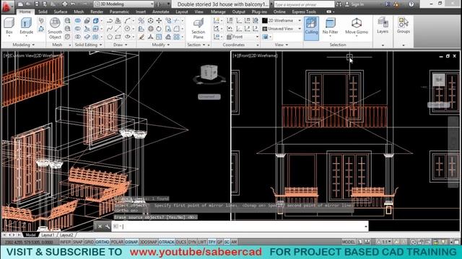
Task: Expand the Modify panel dropdown
Action: tap(161, 45)
